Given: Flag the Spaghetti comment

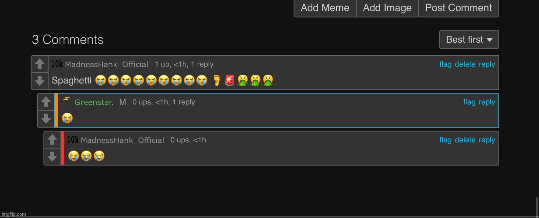Looking at the screenshot, I should click(x=445, y=65).
